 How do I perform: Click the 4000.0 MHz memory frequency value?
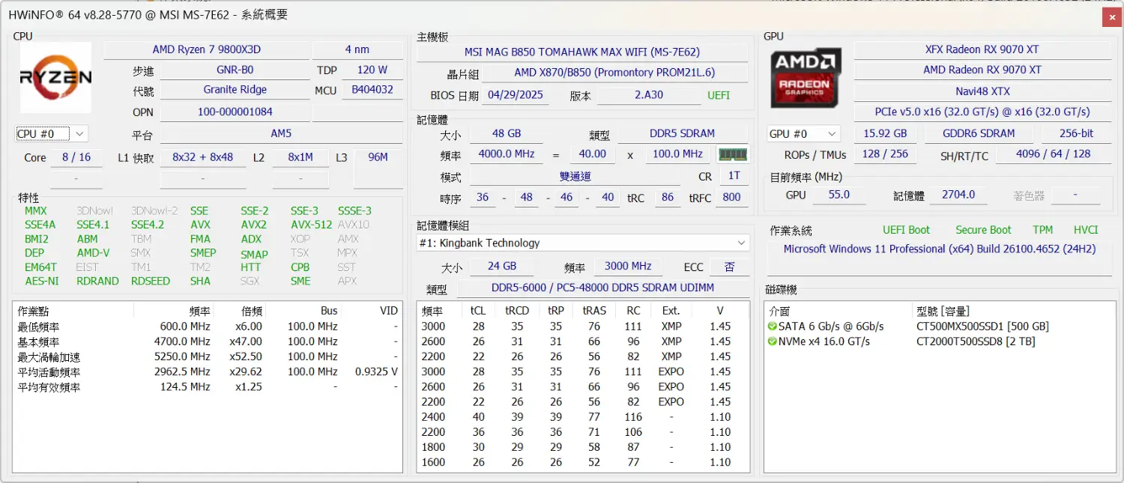click(507, 154)
